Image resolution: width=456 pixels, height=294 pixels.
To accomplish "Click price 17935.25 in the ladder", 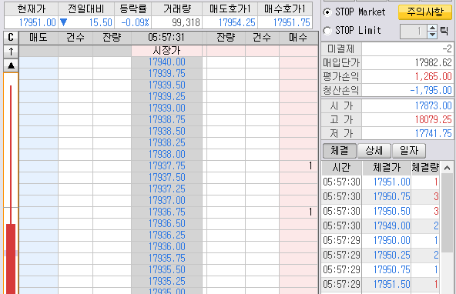I will (166, 281).
